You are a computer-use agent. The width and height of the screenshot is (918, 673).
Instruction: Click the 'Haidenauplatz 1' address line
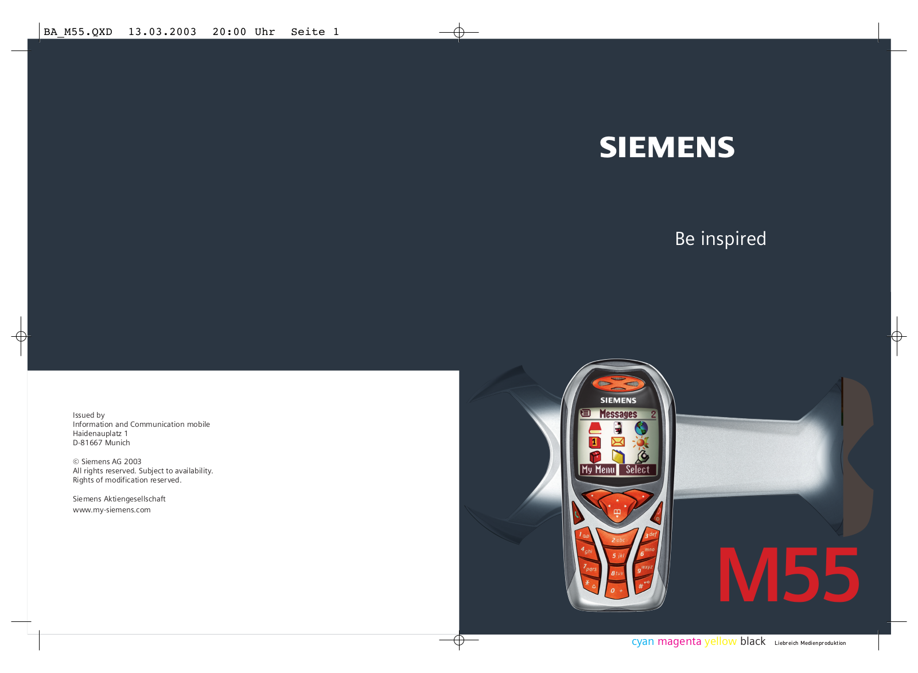point(100,433)
